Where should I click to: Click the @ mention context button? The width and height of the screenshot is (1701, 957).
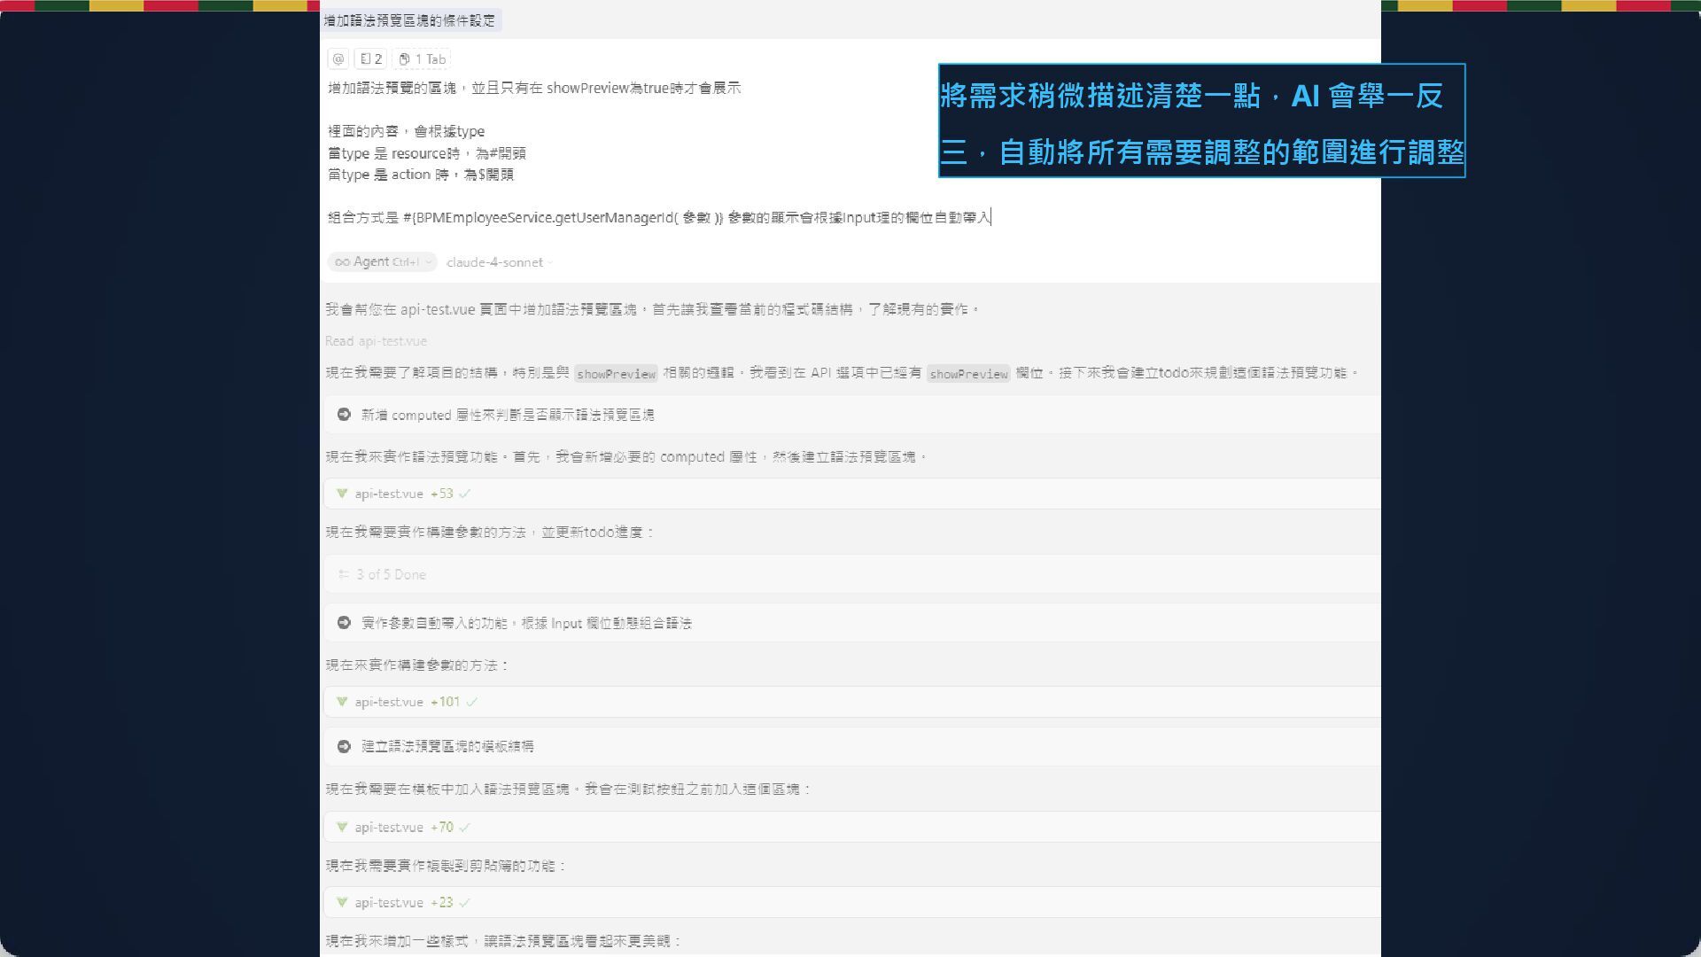[x=338, y=59]
